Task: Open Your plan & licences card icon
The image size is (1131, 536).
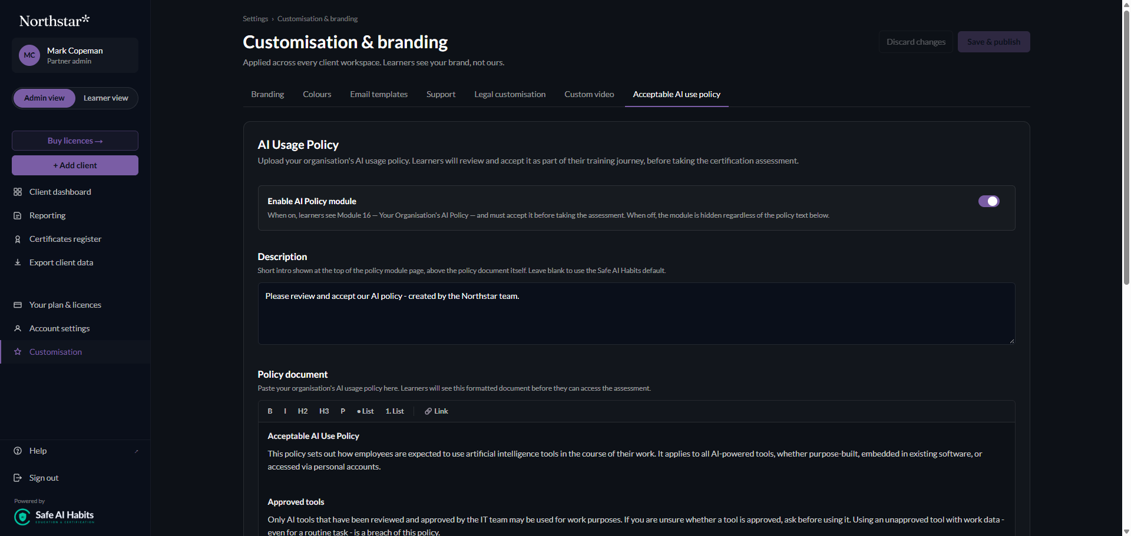Action: [18, 305]
